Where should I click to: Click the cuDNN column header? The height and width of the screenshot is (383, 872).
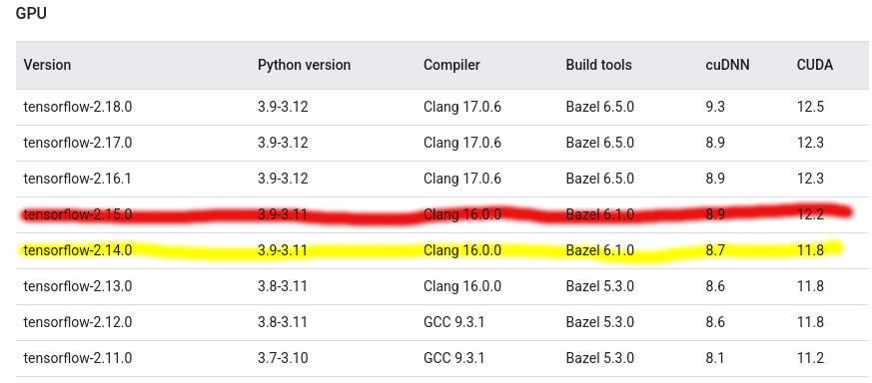(x=727, y=65)
